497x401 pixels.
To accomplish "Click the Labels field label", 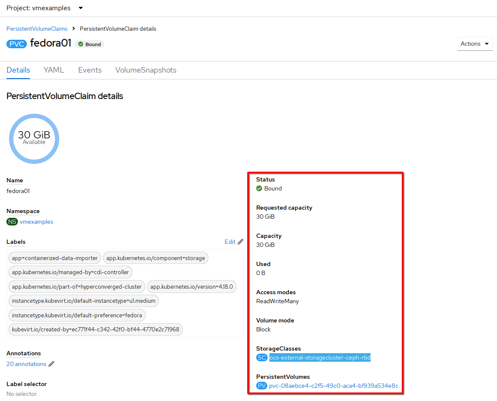I will (x=16, y=242).
